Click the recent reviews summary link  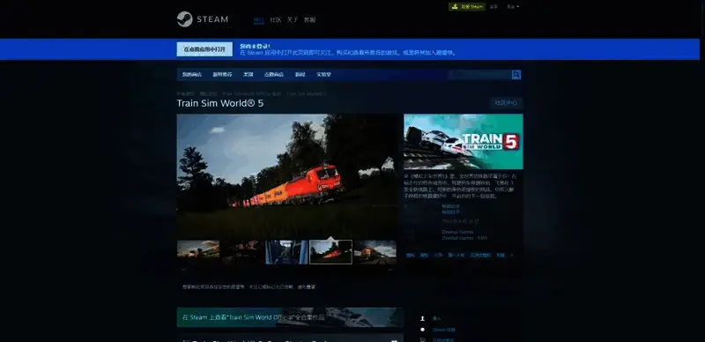pos(450,206)
